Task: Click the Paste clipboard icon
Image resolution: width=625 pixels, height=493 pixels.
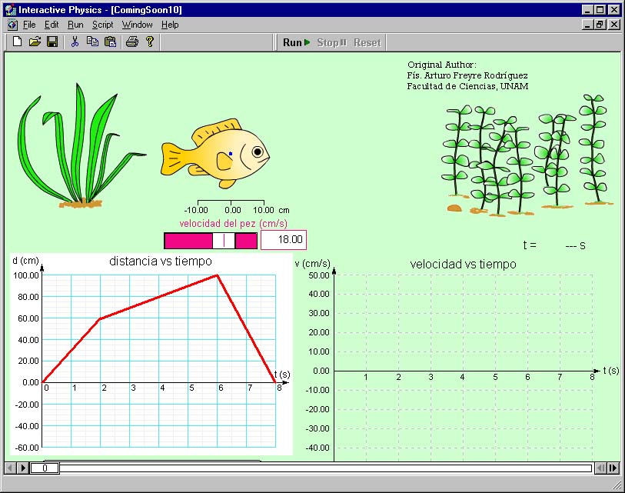Action: point(110,42)
